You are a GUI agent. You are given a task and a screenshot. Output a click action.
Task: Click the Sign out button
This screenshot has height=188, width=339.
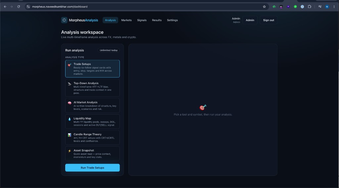(268, 20)
